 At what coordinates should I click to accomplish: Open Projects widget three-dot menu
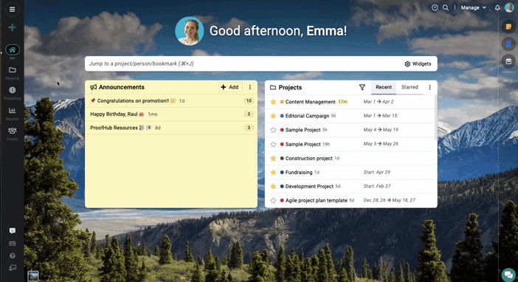[x=429, y=87]
